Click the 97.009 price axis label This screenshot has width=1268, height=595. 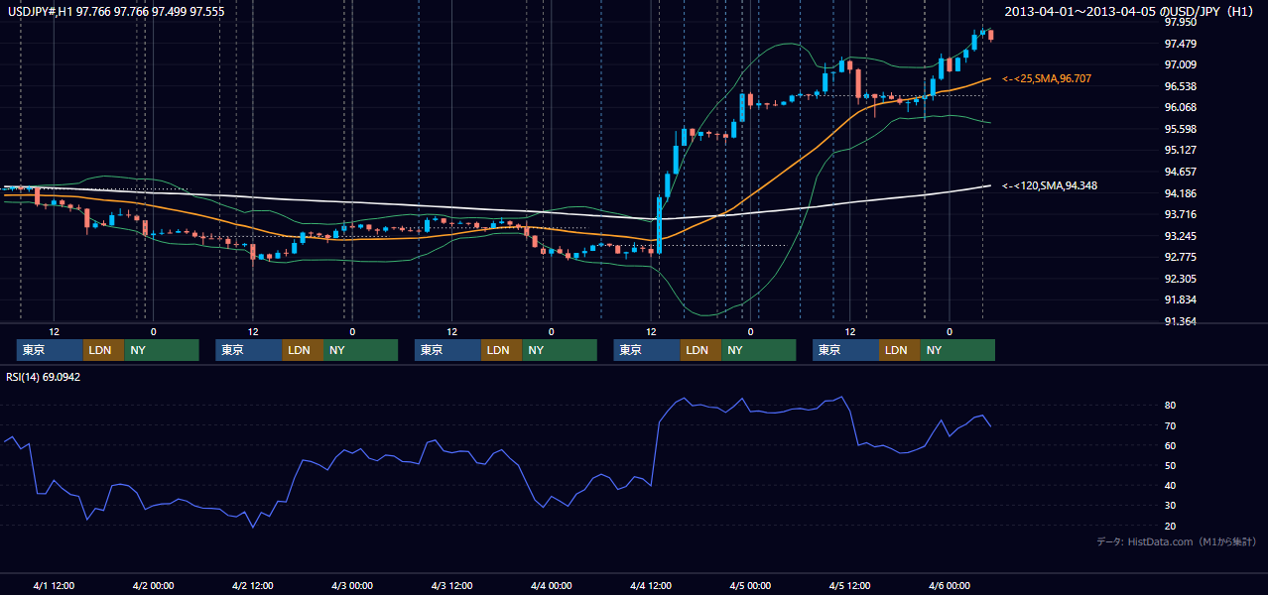point(1179,64)
